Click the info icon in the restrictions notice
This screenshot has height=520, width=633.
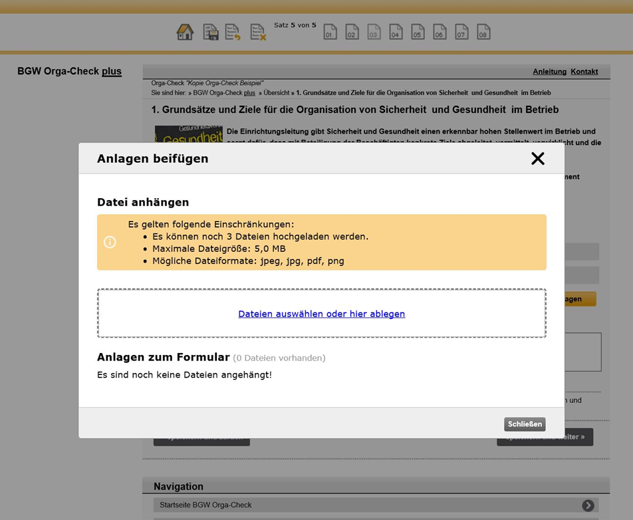click(x=110, y=242)
